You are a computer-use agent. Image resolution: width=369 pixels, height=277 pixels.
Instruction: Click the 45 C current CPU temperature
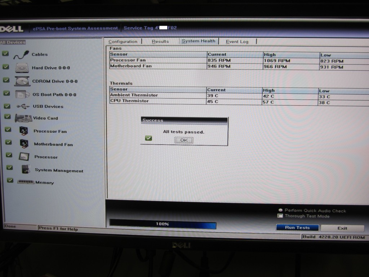coord(213,101)
